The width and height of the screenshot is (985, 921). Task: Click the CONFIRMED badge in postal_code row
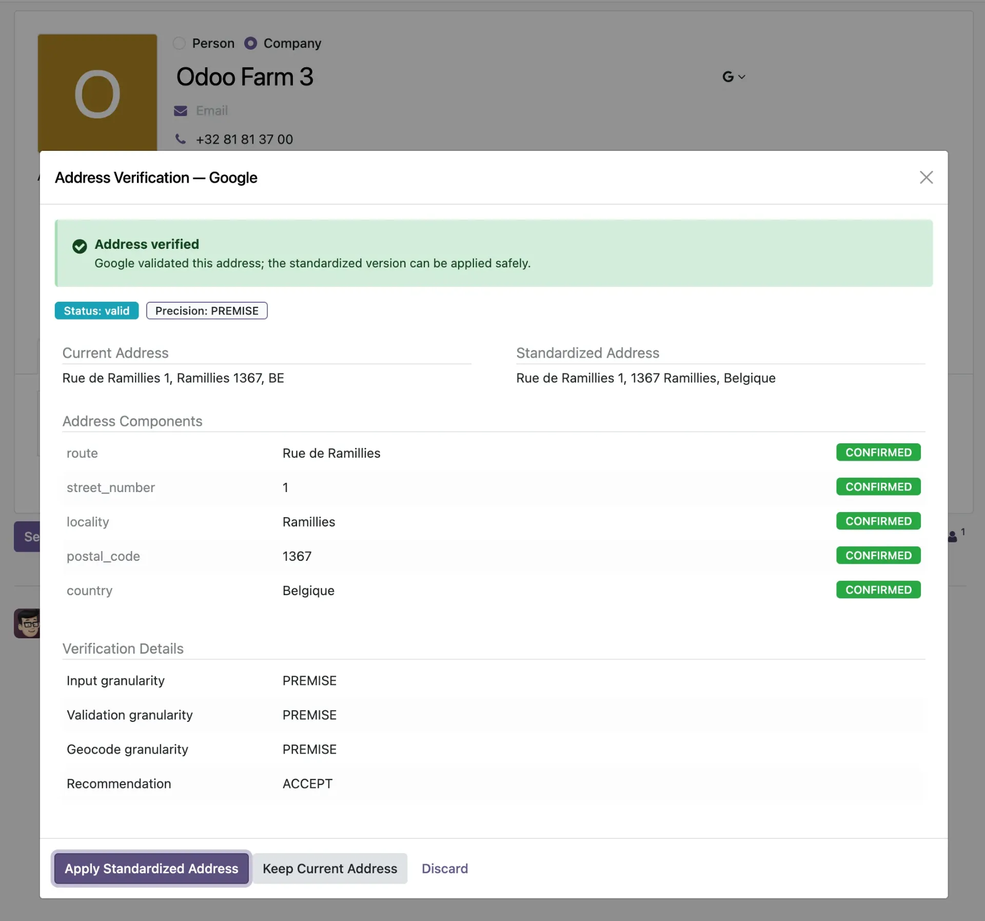tap(878, 556)
